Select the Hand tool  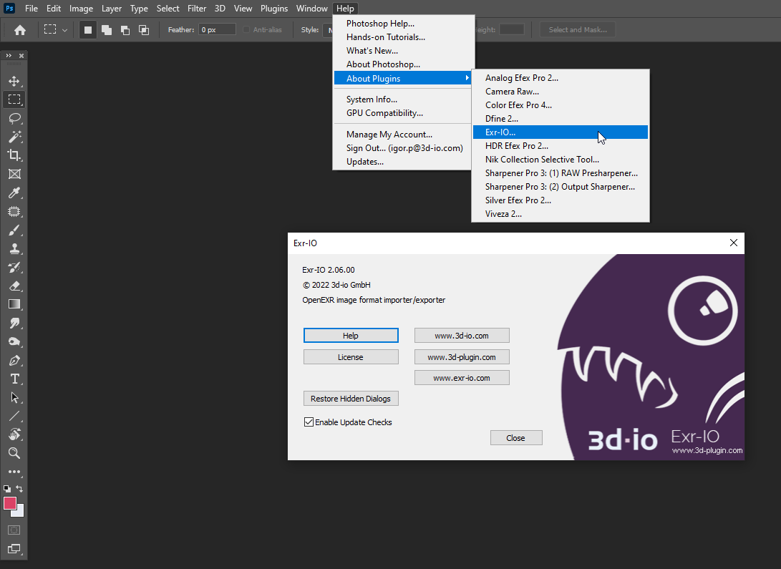tap(14, 434)
